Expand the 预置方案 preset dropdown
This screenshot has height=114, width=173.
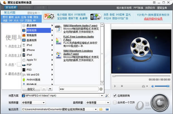tap(101, 96)
